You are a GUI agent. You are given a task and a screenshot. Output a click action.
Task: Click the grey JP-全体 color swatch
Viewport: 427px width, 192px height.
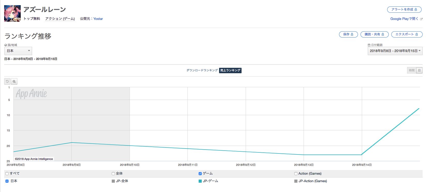click(x=113, y=181)
